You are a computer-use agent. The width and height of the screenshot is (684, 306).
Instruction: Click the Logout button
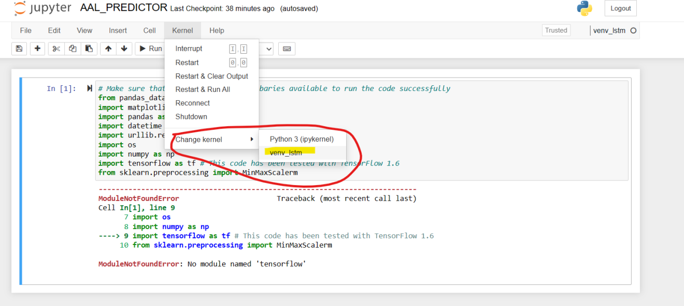coord(620,8)
